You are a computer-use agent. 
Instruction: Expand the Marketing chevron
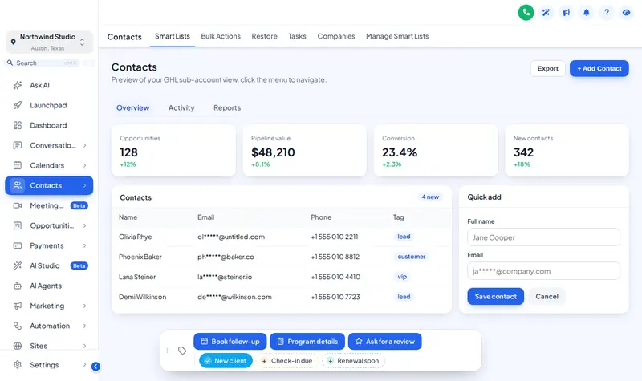(x=84, y=306)
